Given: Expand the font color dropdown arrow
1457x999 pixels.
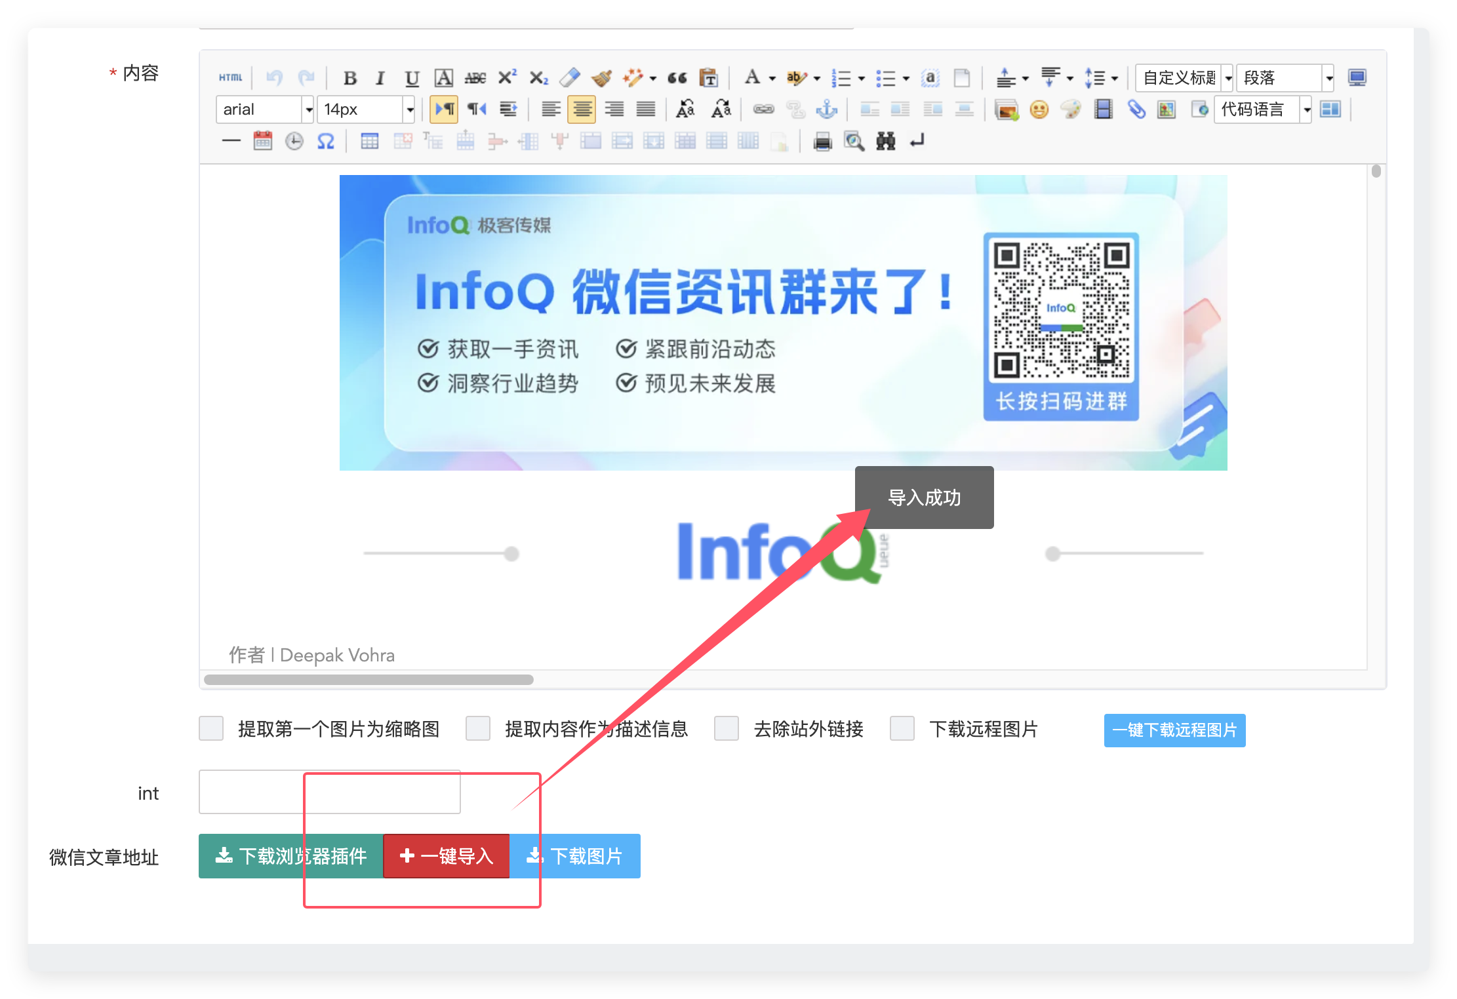Looking at the screenshot, I should point(772,79).
